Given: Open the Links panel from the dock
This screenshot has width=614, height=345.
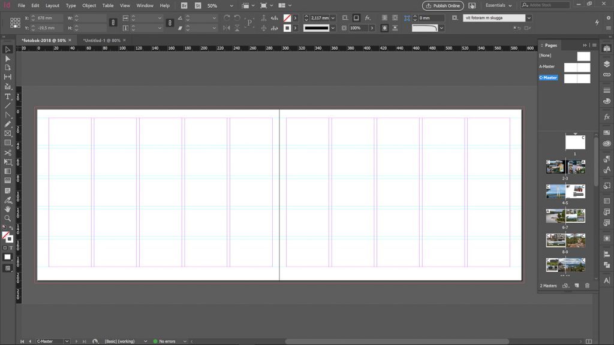Looking at the screenshot, I should [607, 75].
